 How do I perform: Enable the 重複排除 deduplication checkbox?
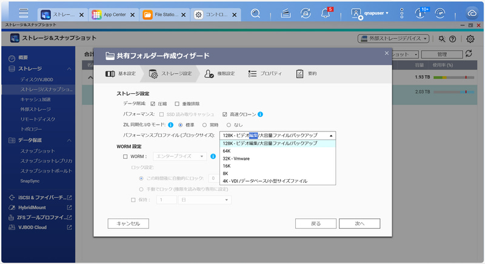pos(177,104)
